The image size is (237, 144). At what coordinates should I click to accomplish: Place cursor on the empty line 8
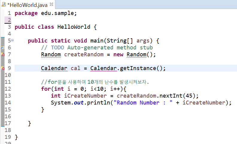coord(90,61)
